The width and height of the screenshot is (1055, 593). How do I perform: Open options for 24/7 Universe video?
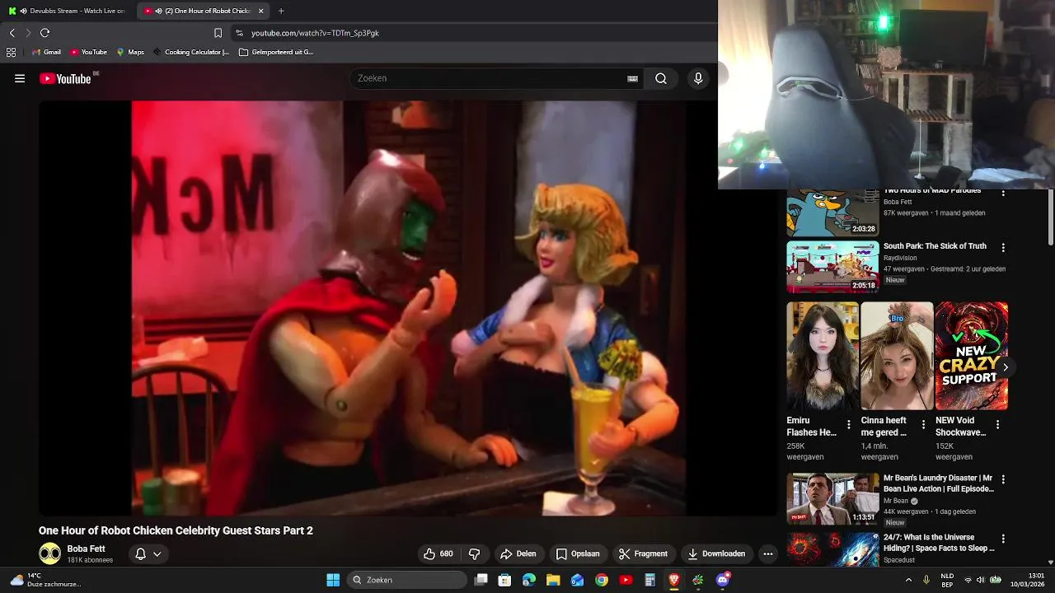1003,539
